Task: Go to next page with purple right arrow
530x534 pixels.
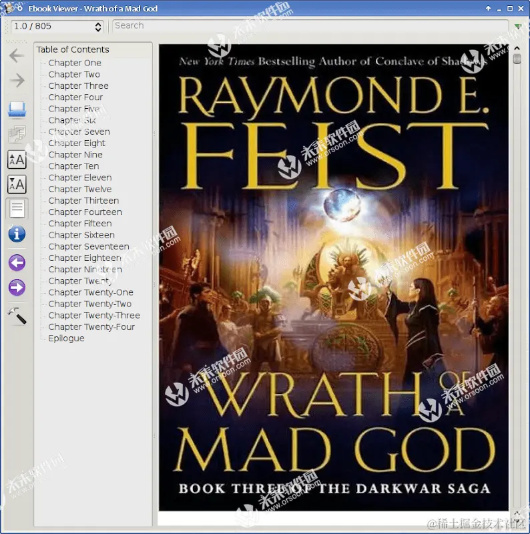Action: click(x=17, y=288)
